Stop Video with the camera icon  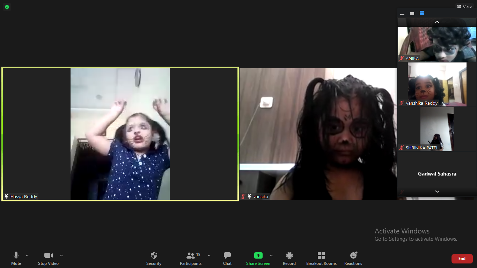click(48, 258)
